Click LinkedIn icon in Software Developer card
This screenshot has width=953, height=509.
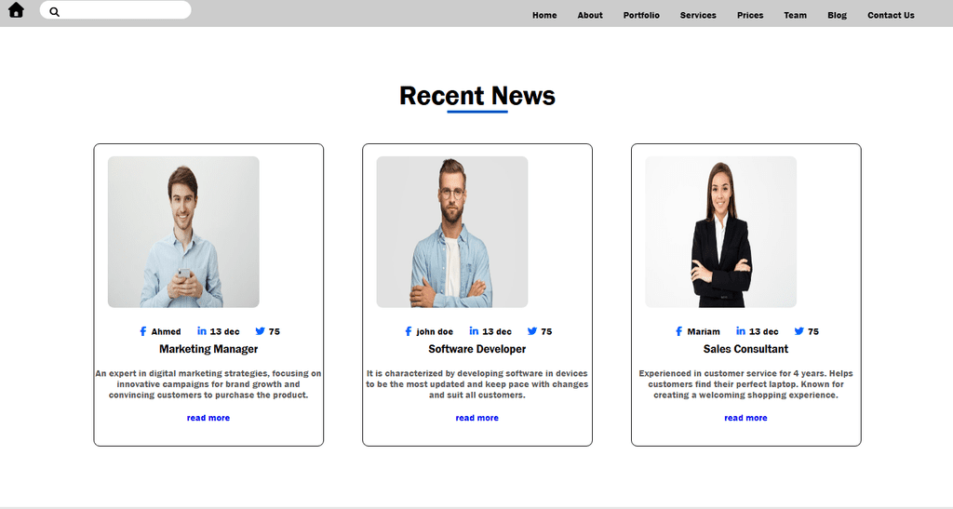pos(474,330)
